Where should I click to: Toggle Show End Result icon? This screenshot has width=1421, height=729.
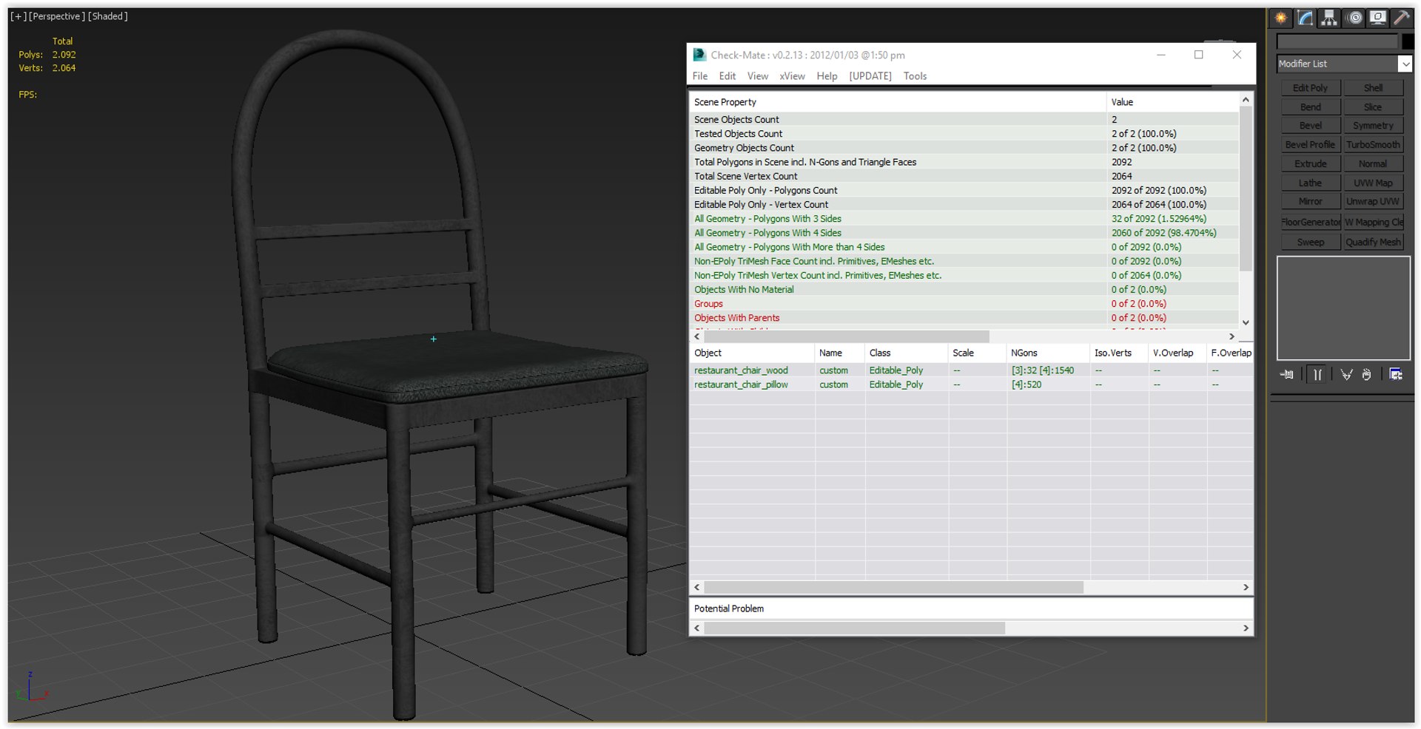[x=1317, y=375]
